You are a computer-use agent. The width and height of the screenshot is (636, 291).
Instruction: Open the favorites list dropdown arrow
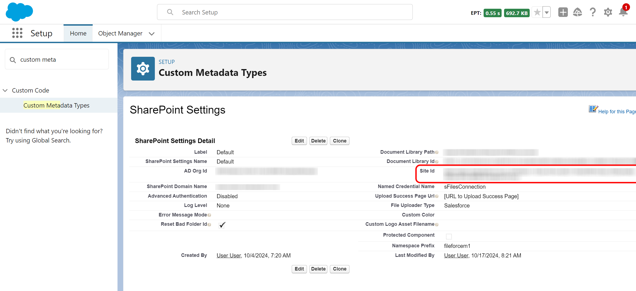click(x=547, y=12)
